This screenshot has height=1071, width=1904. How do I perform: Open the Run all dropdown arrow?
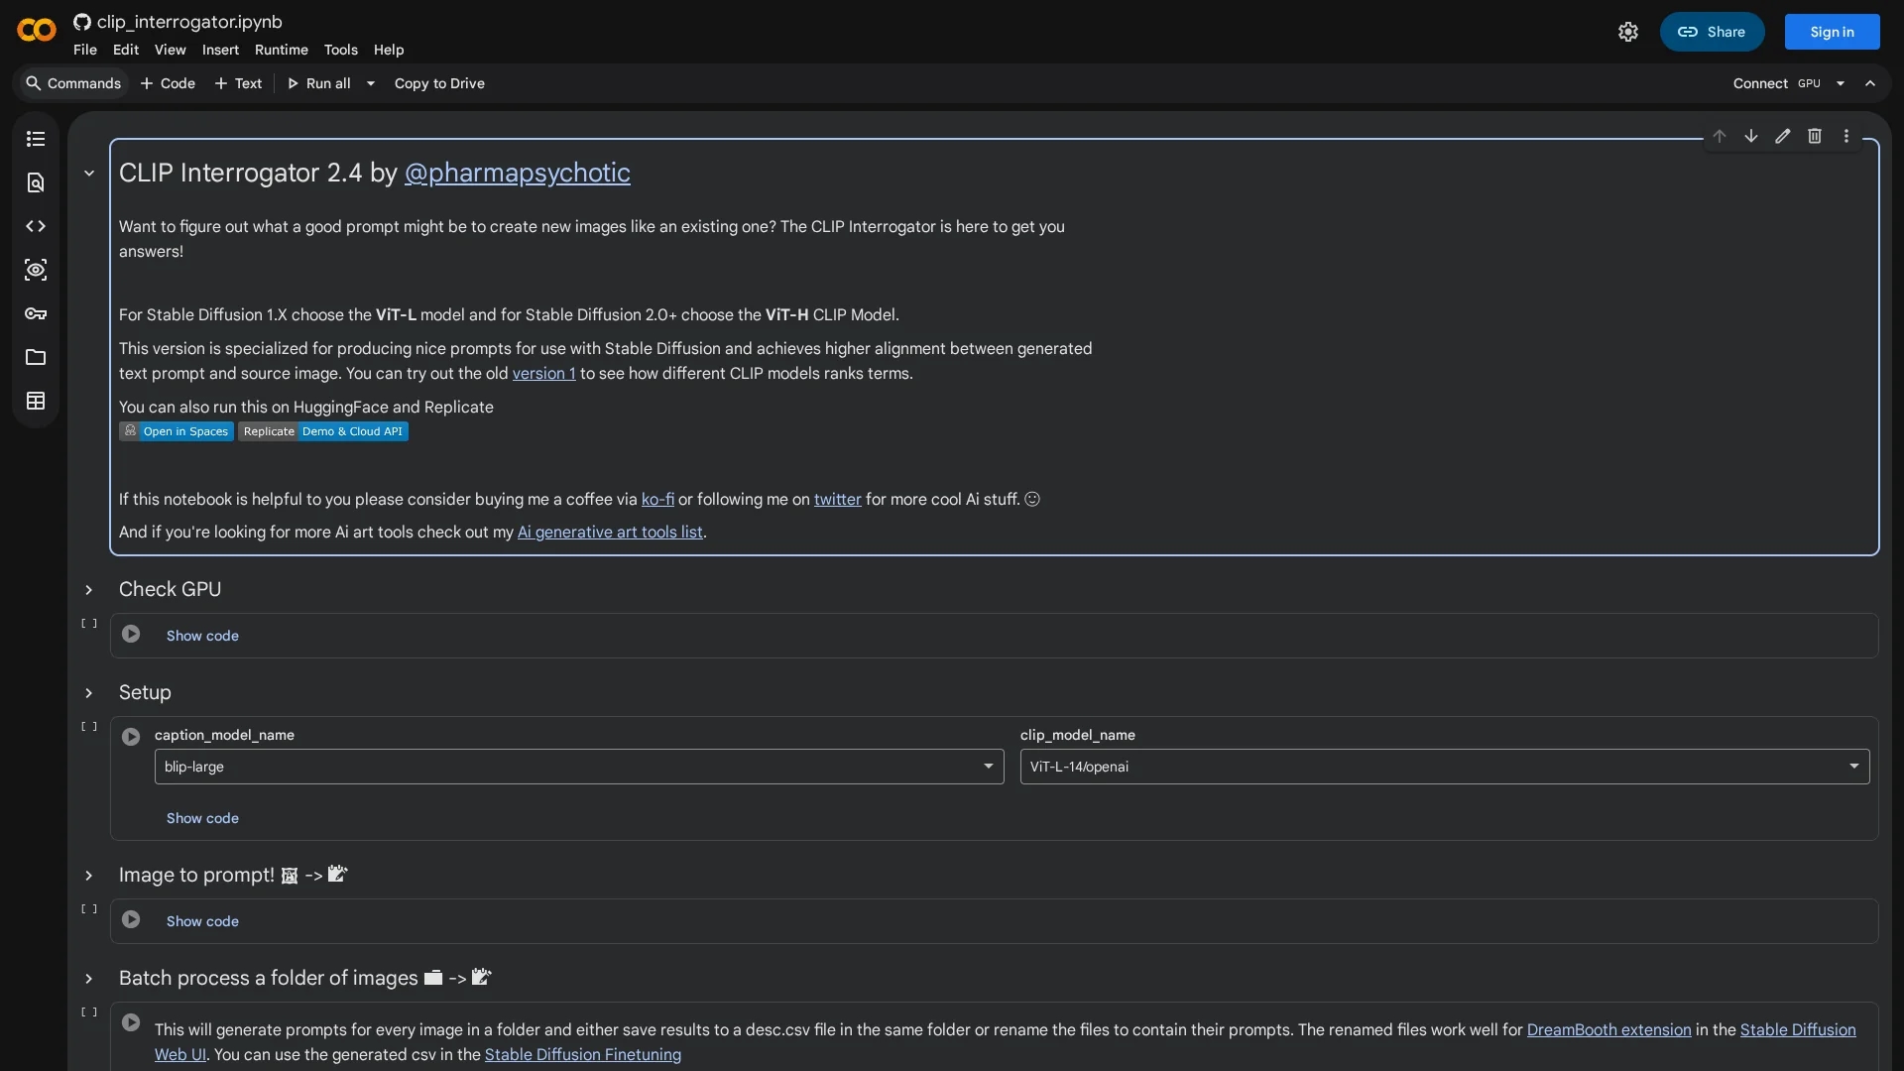(x=371, y=83)
